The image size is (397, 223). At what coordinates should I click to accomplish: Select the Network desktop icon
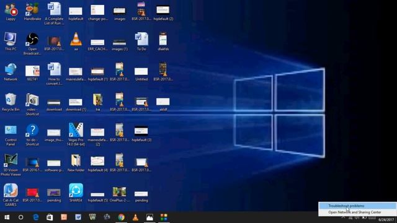click(11, 72)
